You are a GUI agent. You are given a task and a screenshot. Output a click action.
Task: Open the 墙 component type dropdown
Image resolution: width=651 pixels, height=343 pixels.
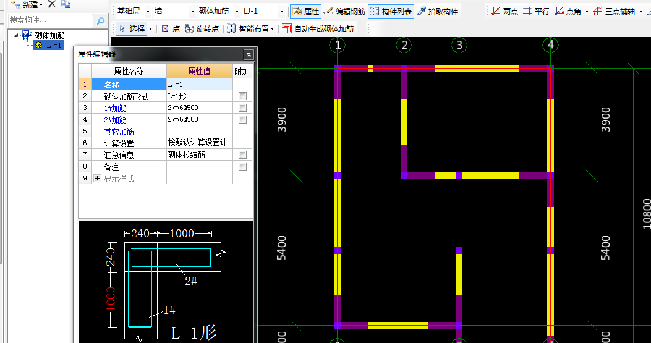point(192,11)
